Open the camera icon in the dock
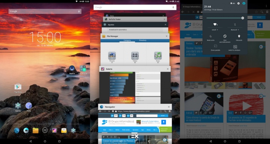The image size is (270, 144). click(x=26, y=130)
